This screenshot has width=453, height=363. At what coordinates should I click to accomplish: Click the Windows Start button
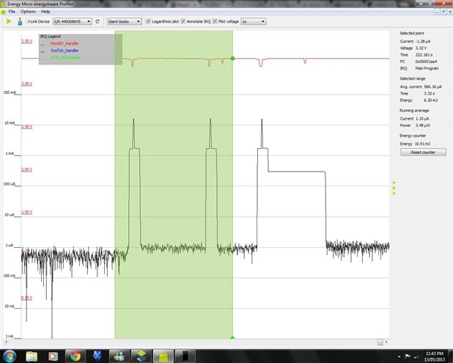(10, 356)
